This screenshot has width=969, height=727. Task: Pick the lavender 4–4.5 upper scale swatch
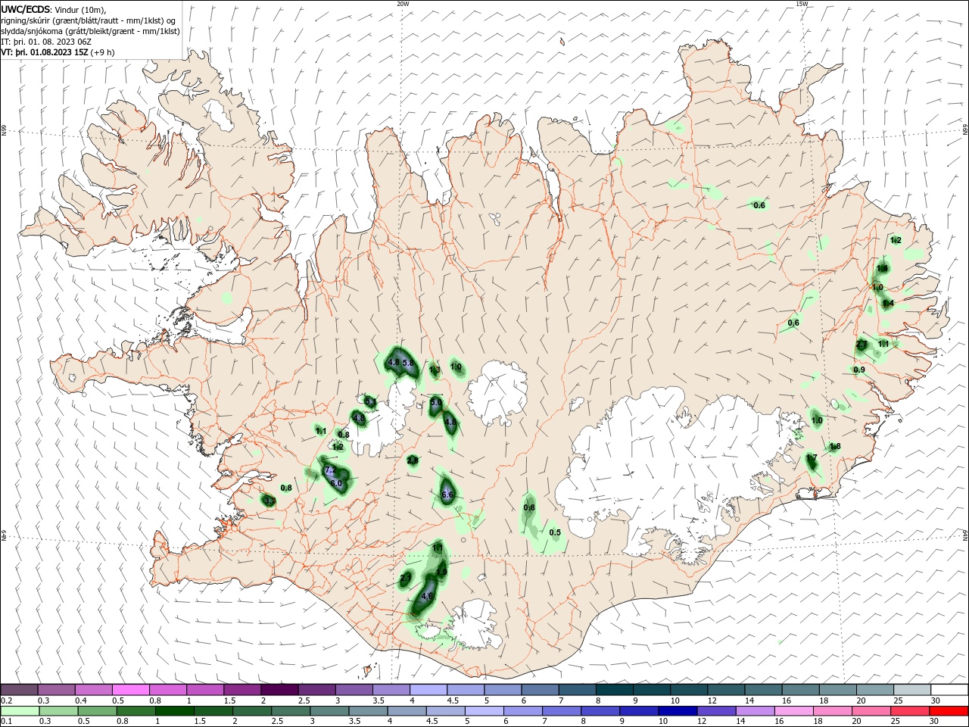point(428,690)
